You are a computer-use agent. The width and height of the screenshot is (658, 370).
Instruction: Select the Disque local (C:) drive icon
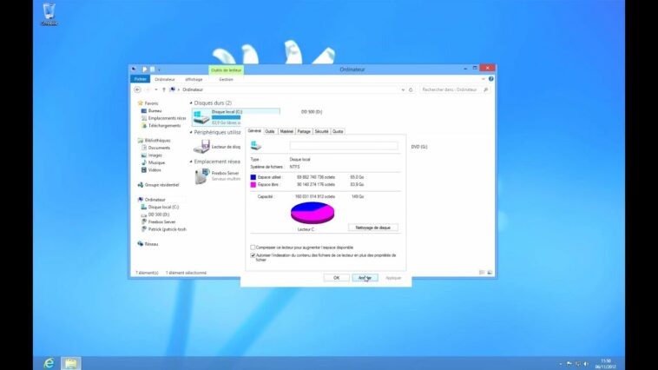point(201,116)
